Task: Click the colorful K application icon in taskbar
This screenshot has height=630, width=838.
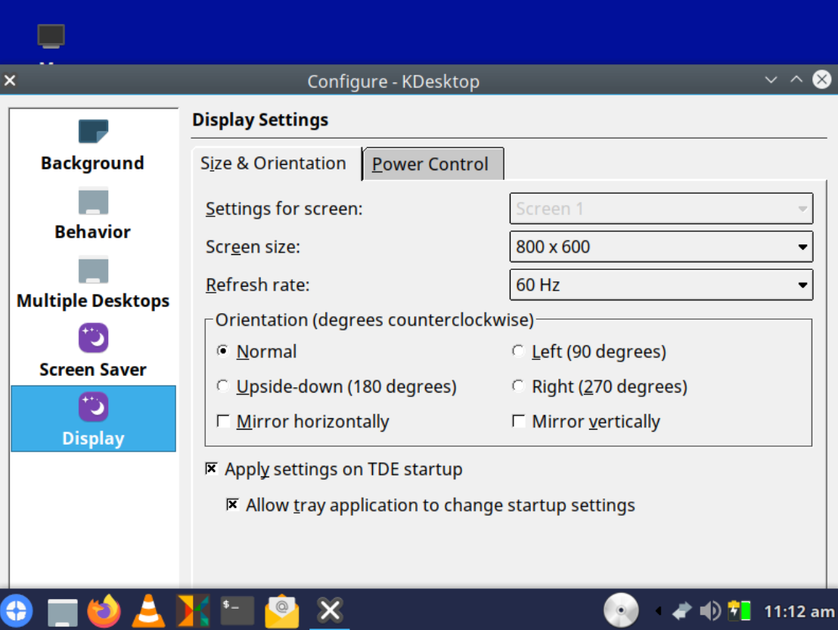Action: pyautogui.click(x=193, y=610)
